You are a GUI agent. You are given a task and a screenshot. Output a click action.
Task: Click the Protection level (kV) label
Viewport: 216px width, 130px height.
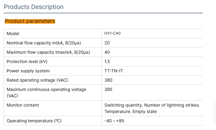pyautogui.click(x=27, y=61)
